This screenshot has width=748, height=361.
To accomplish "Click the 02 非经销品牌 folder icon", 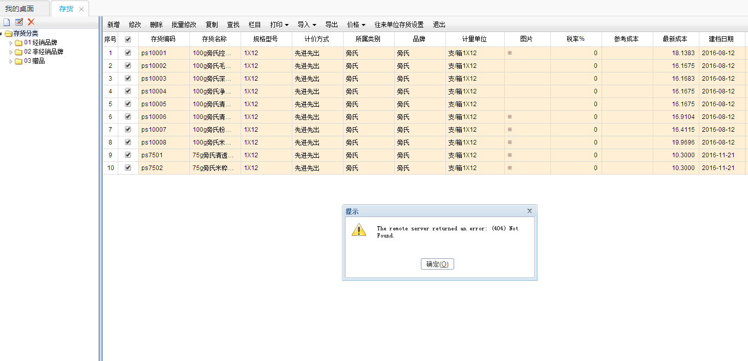I will [19, 52].
